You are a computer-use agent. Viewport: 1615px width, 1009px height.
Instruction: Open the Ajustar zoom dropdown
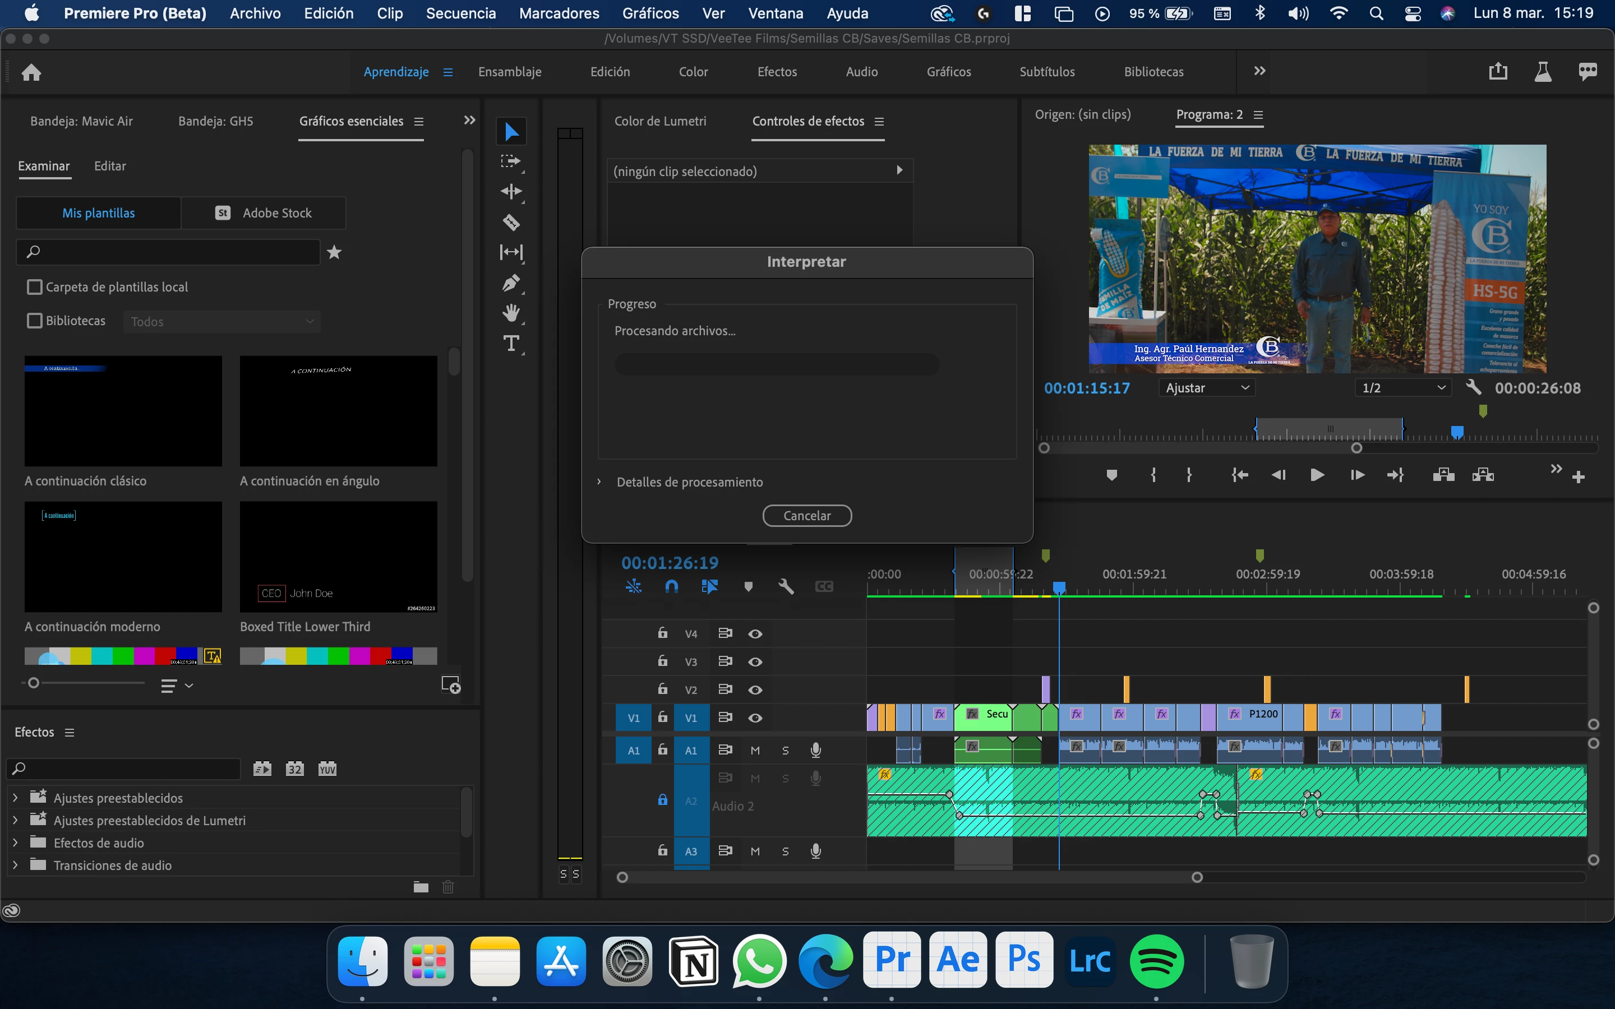click(x=1207, y=388)
